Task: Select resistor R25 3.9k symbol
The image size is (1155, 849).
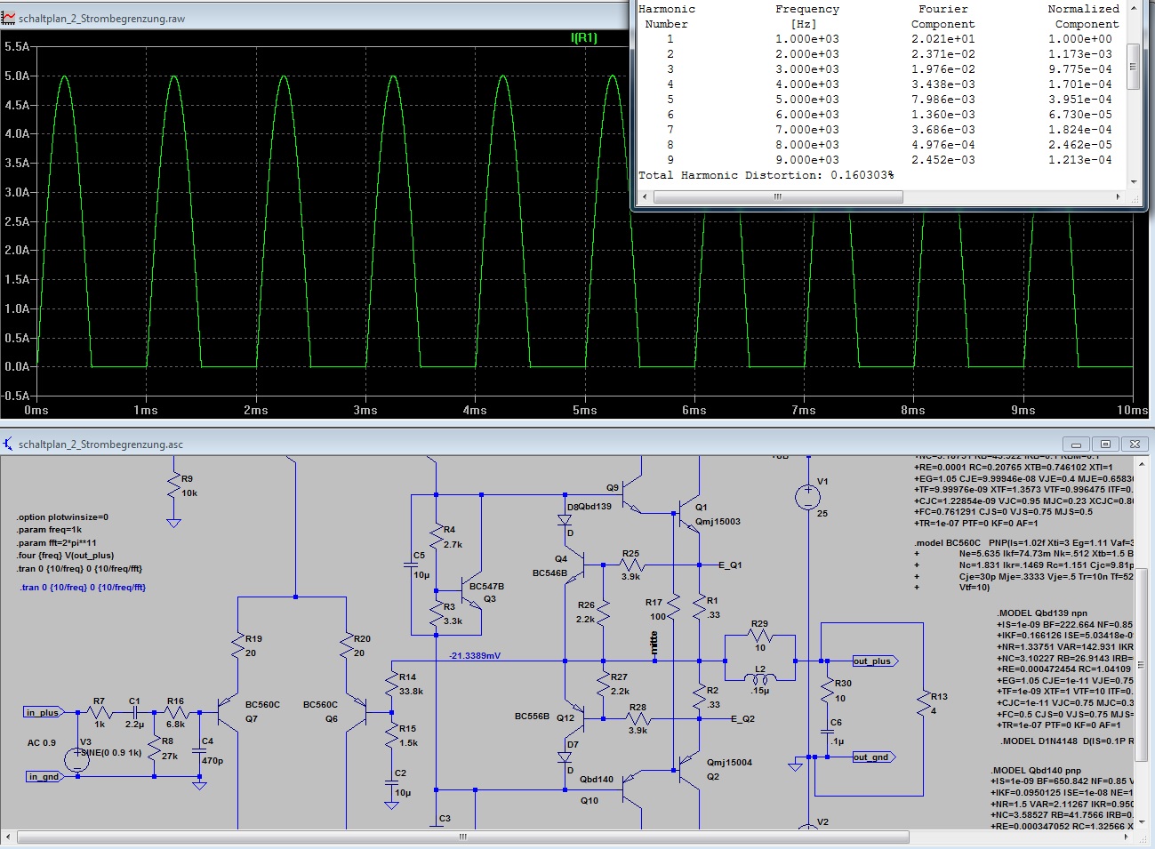Action: coord(630,565)
